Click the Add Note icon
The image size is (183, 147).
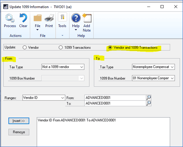87,18
